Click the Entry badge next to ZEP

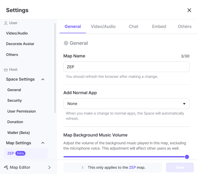point(20,153)
